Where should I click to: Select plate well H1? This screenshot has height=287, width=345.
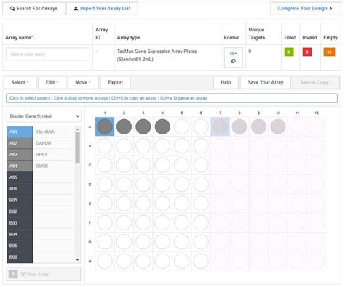(x=105, y=261)
